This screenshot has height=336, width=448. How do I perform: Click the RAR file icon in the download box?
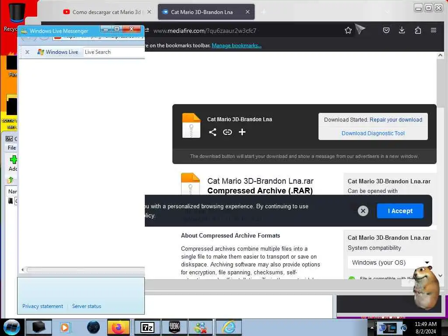[191, 126]
